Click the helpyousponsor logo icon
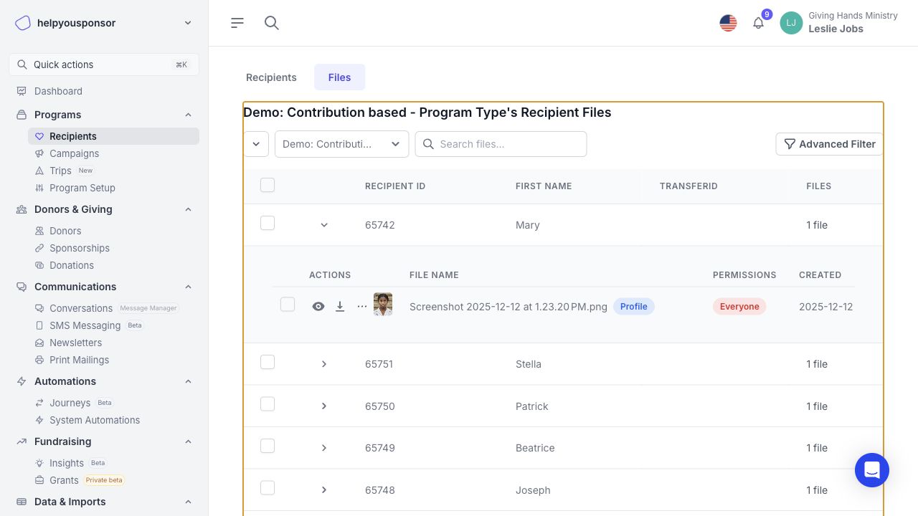The height and width of the screenshot is (516, 918). tap(23, 23)
